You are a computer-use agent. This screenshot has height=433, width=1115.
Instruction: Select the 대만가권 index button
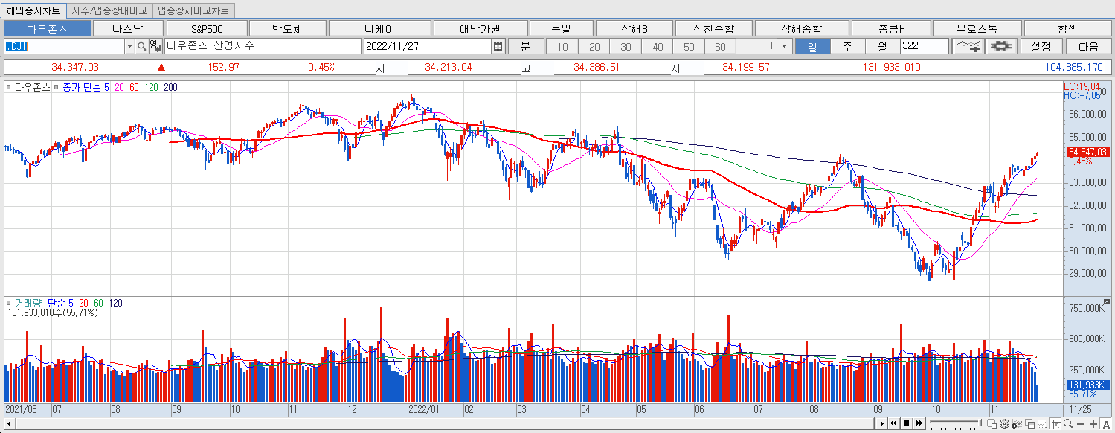click(x=480, y=29)
